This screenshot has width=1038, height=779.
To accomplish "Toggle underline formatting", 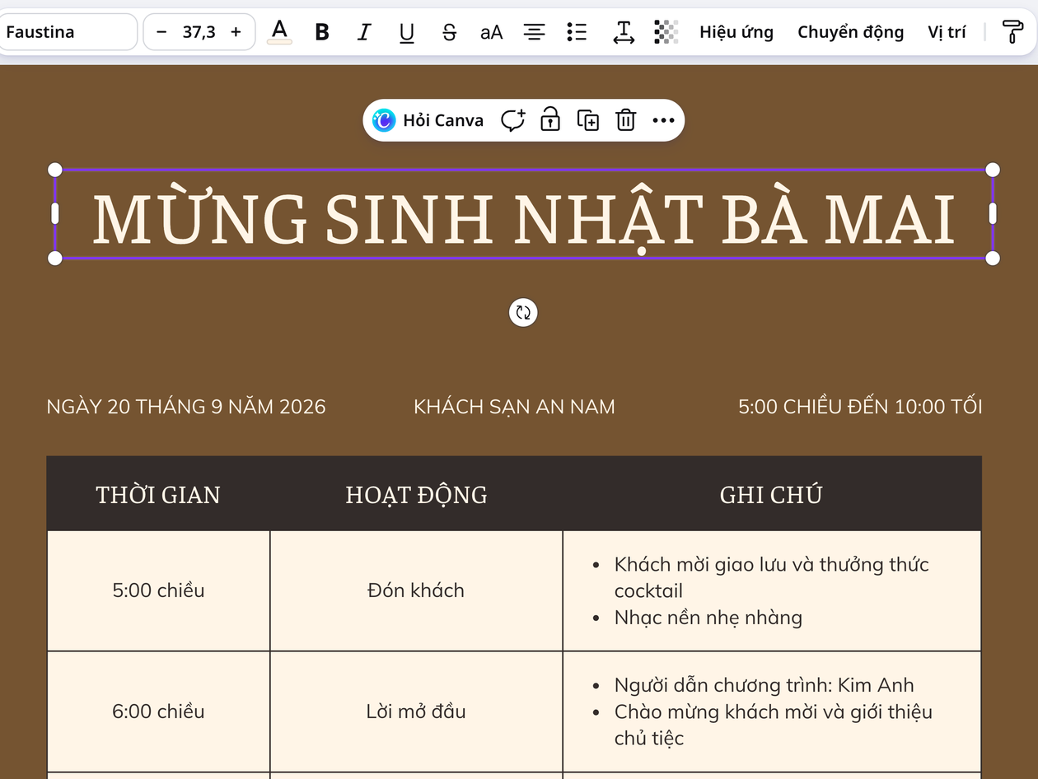I will [x=407, y=32].
